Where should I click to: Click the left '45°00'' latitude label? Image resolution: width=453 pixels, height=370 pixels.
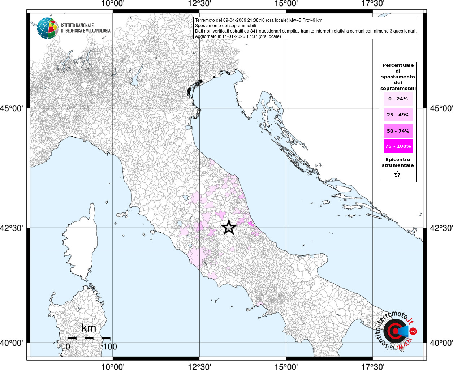pyautogui.click(x=12, y=108)
